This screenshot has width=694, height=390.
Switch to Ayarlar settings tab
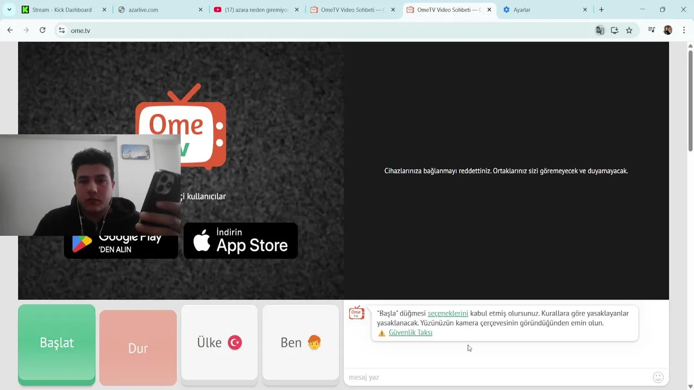(545, 10)
